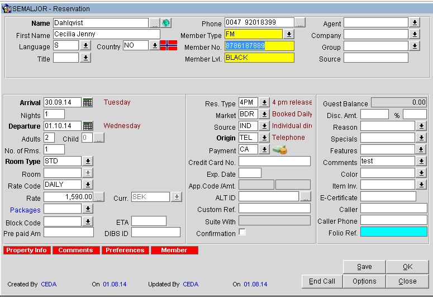
Task: Click the Name field containing Dahlqvist
Action: pyautogui.click(x=101, y=23)
